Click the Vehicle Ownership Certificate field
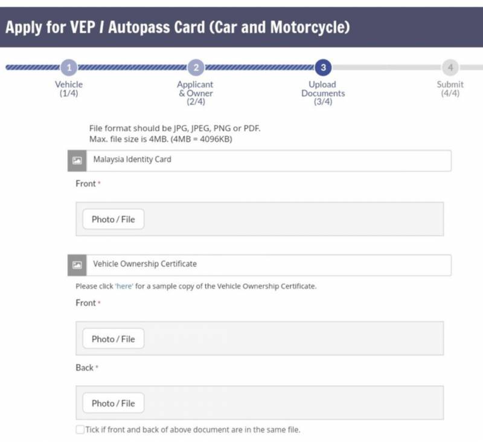 pyautogui.click(x=269, y=264)
